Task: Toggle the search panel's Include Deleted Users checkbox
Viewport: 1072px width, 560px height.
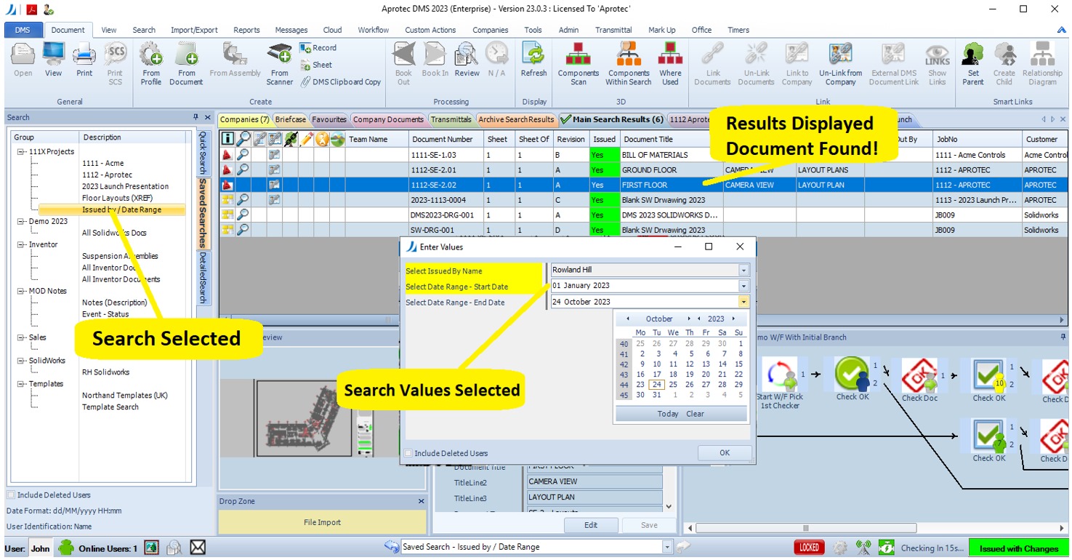Action: click(11, 495)
